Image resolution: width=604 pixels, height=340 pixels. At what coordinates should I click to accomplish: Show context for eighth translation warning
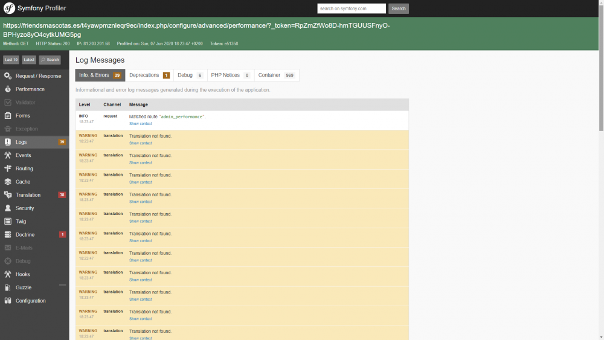point(141,280)
